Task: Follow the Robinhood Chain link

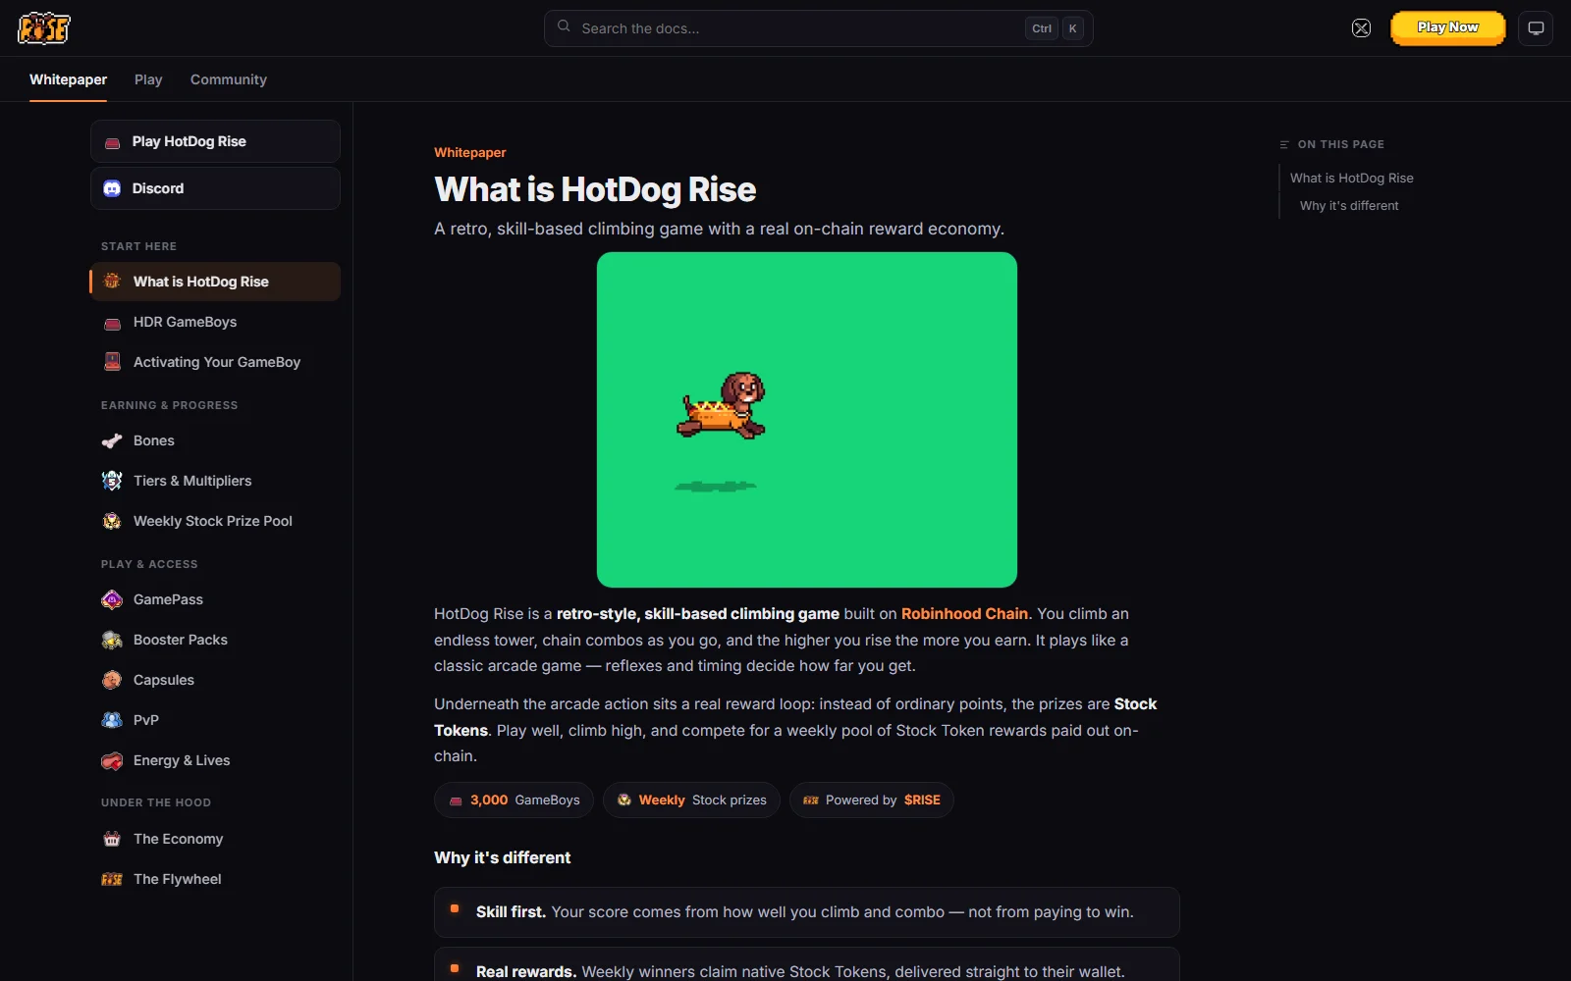Action: (x=964, y=614)
